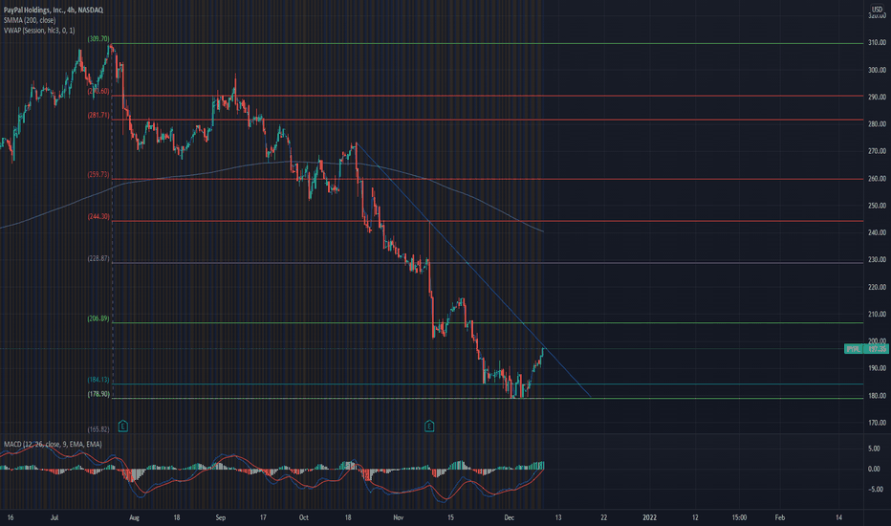The image size is (891, 526).
Task: Select the SMMA (200, close) indicator label
Action: 30,20
